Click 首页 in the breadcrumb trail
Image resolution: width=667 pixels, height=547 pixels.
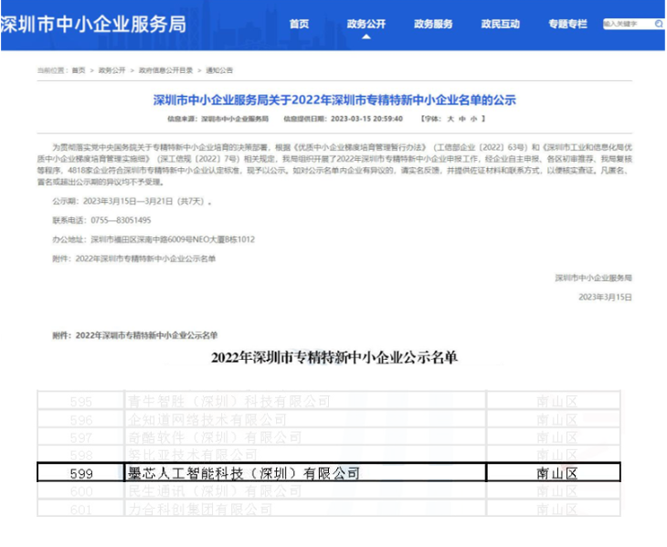79,70
